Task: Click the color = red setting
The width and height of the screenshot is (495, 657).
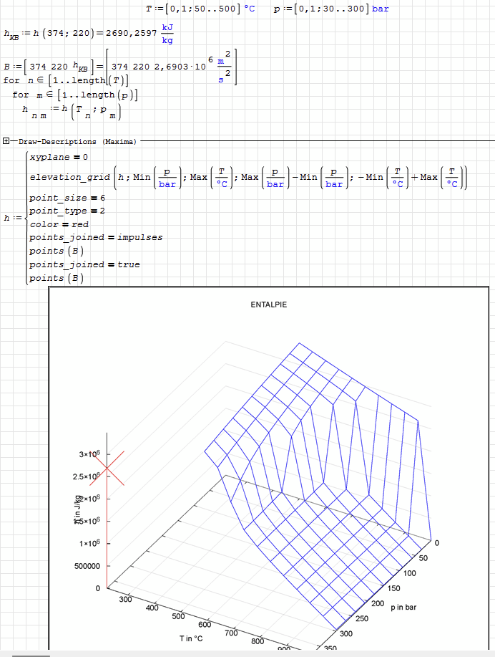Action: pyautogui.click(x=59, y=224)
